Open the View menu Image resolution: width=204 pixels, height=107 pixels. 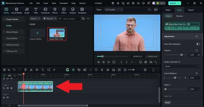click(x=54, y=3)
